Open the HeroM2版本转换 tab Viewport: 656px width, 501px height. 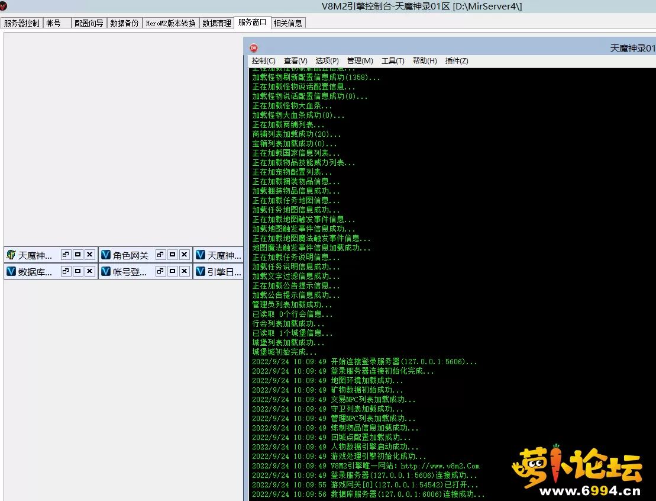(x=171, y=23)
